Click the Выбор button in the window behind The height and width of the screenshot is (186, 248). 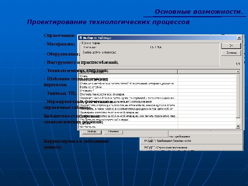click(x=92, y=132)
